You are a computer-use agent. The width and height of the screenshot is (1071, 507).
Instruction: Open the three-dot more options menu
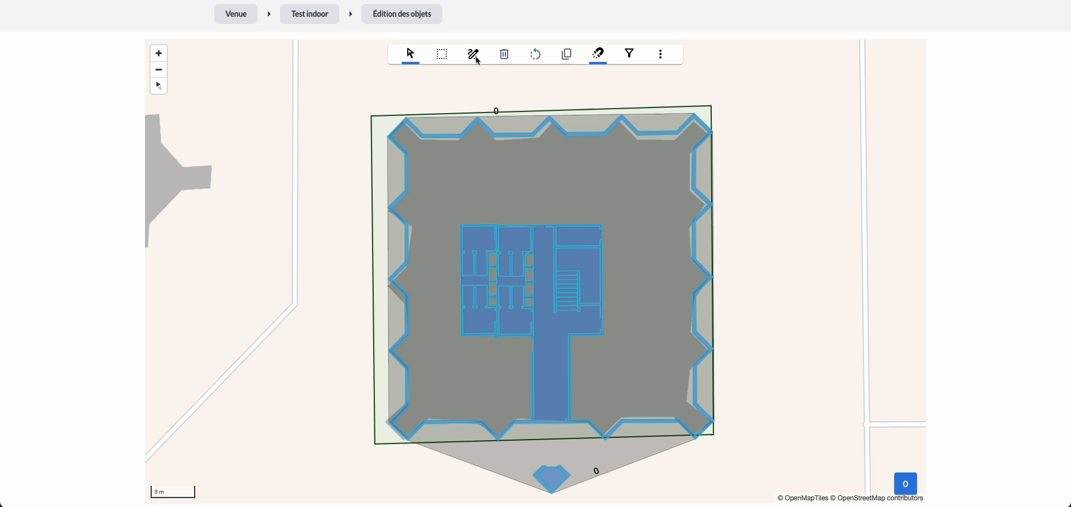(x=660, y=54)
